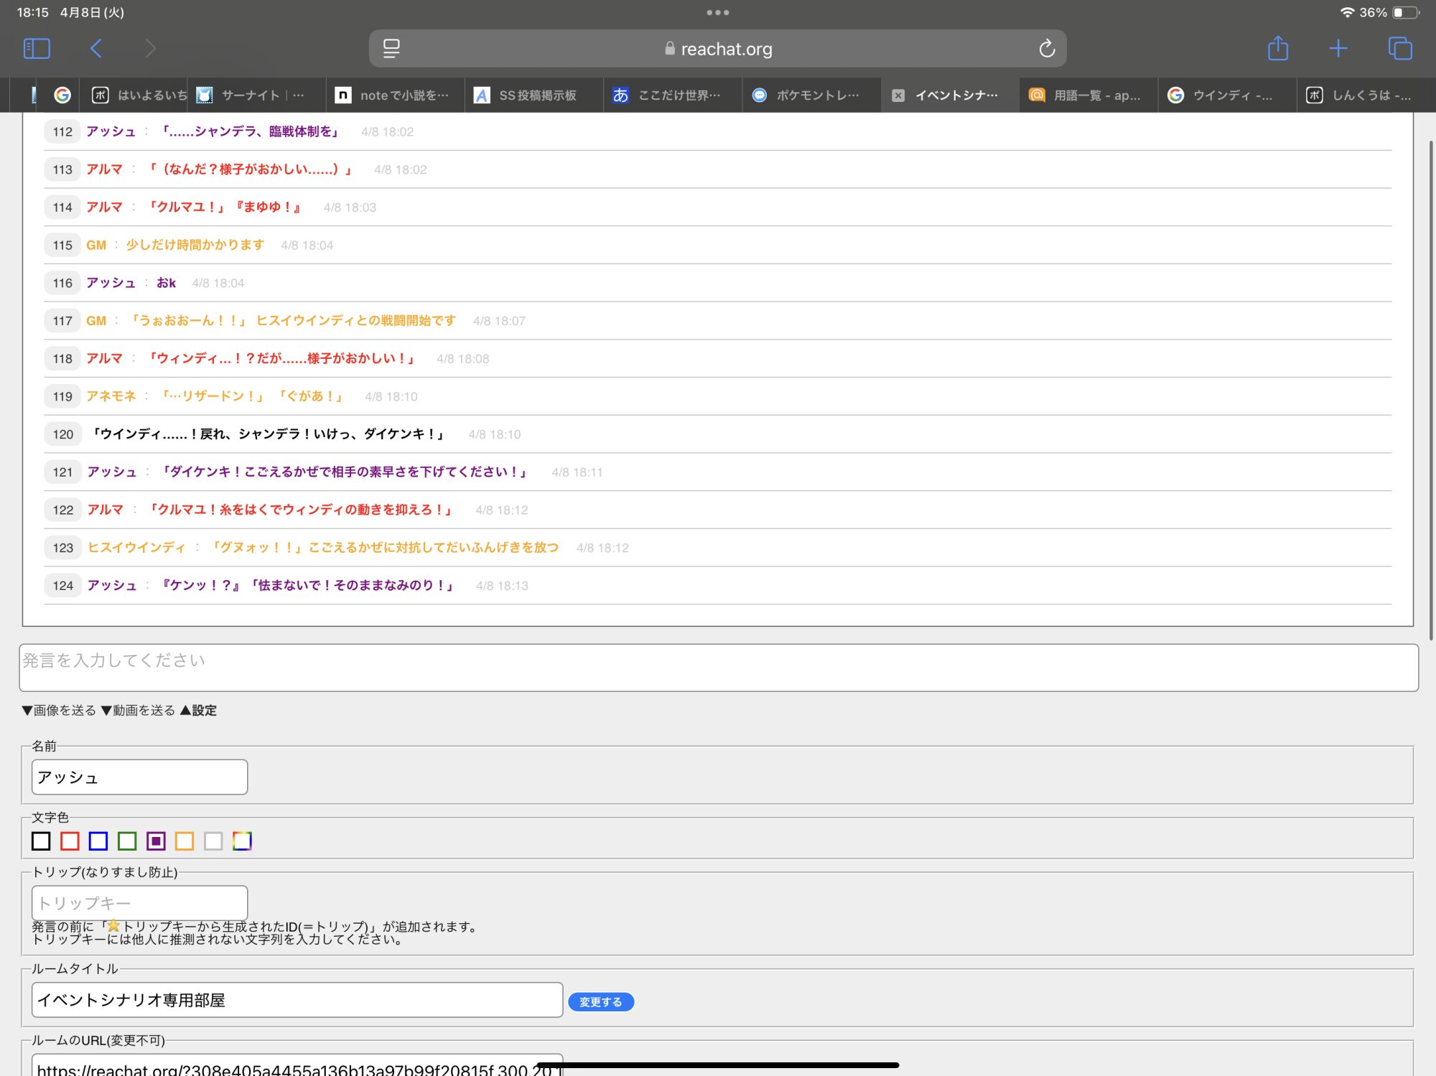Screen dimensions: 1436x1076
Task: Focus the 発言を入力してください message field
Action: click(x=718, y=668)
